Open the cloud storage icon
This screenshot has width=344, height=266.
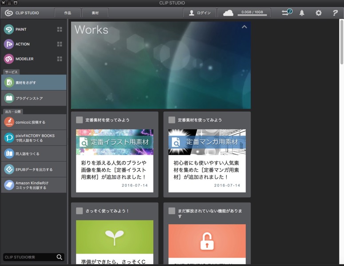[228, 13]
